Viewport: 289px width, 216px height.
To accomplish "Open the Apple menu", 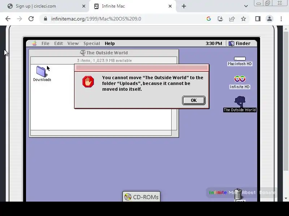I will pos(34,44).
